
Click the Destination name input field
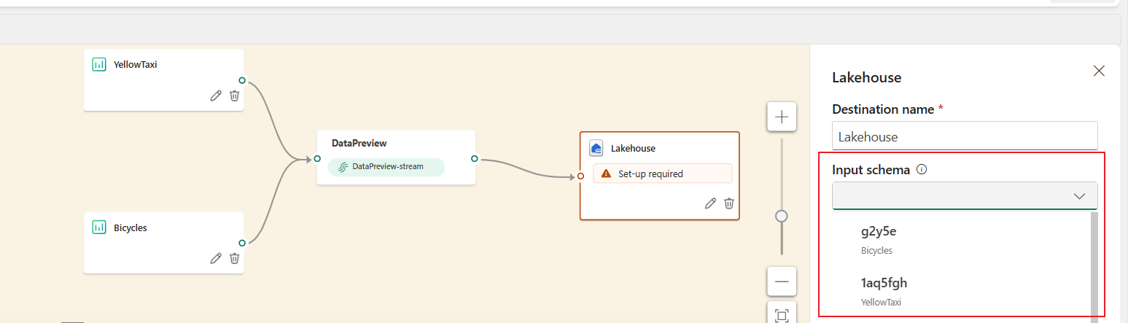[x=965, y=136]
